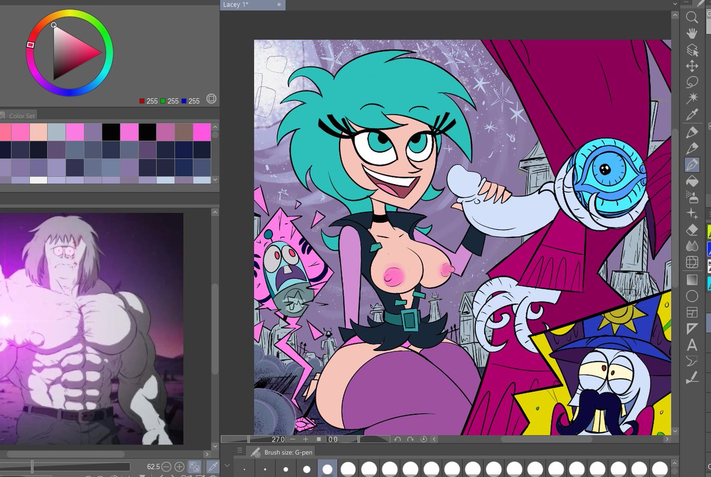The width and height of the screenshot is (711, 477).
Task: Toggle Sub View fit to window
Action: click(194, 467)
